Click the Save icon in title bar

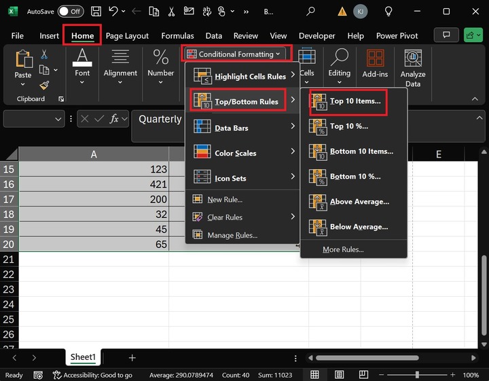[x=96, y=12]
